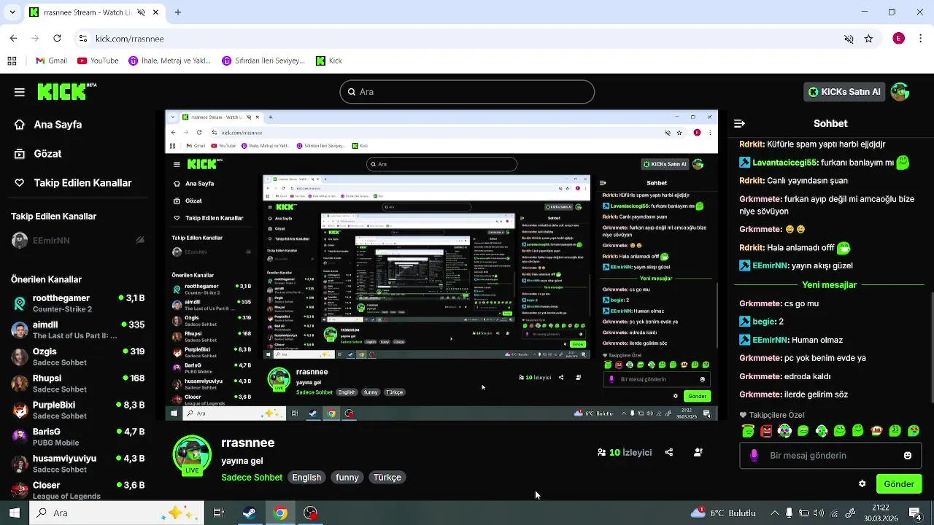Open recommended channel Rhupsi
This screenshot has width=934, height=525.
coord(77,384)
